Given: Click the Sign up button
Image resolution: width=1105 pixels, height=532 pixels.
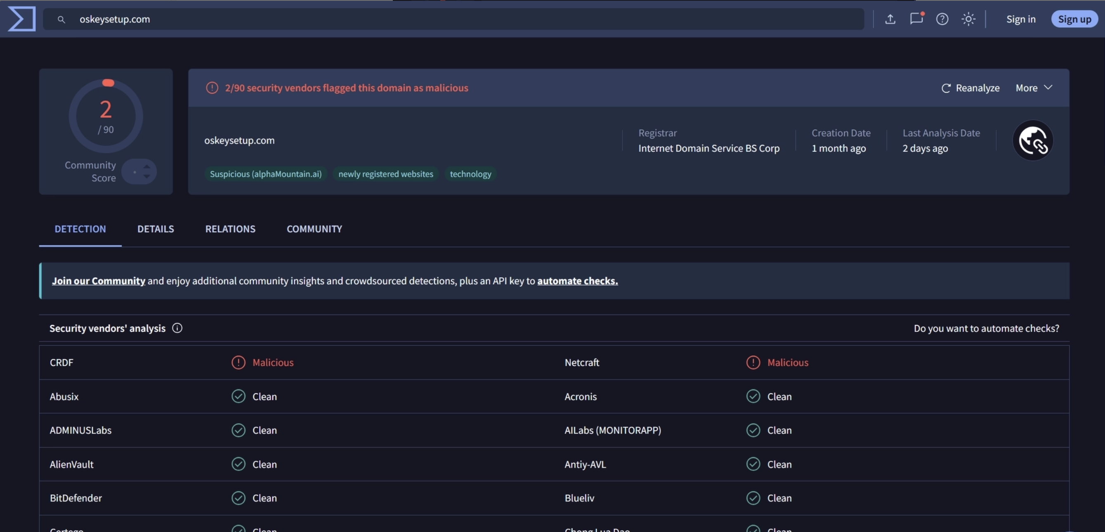Looking at the screenshot, I should pyautogui.click(x=1074, y=19).
